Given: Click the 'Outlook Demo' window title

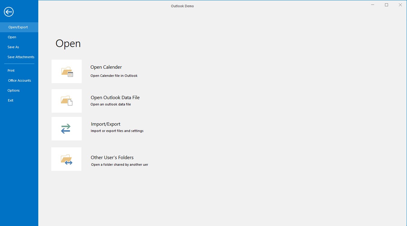Looking at the screenshot, I should [x=182, y=6].
